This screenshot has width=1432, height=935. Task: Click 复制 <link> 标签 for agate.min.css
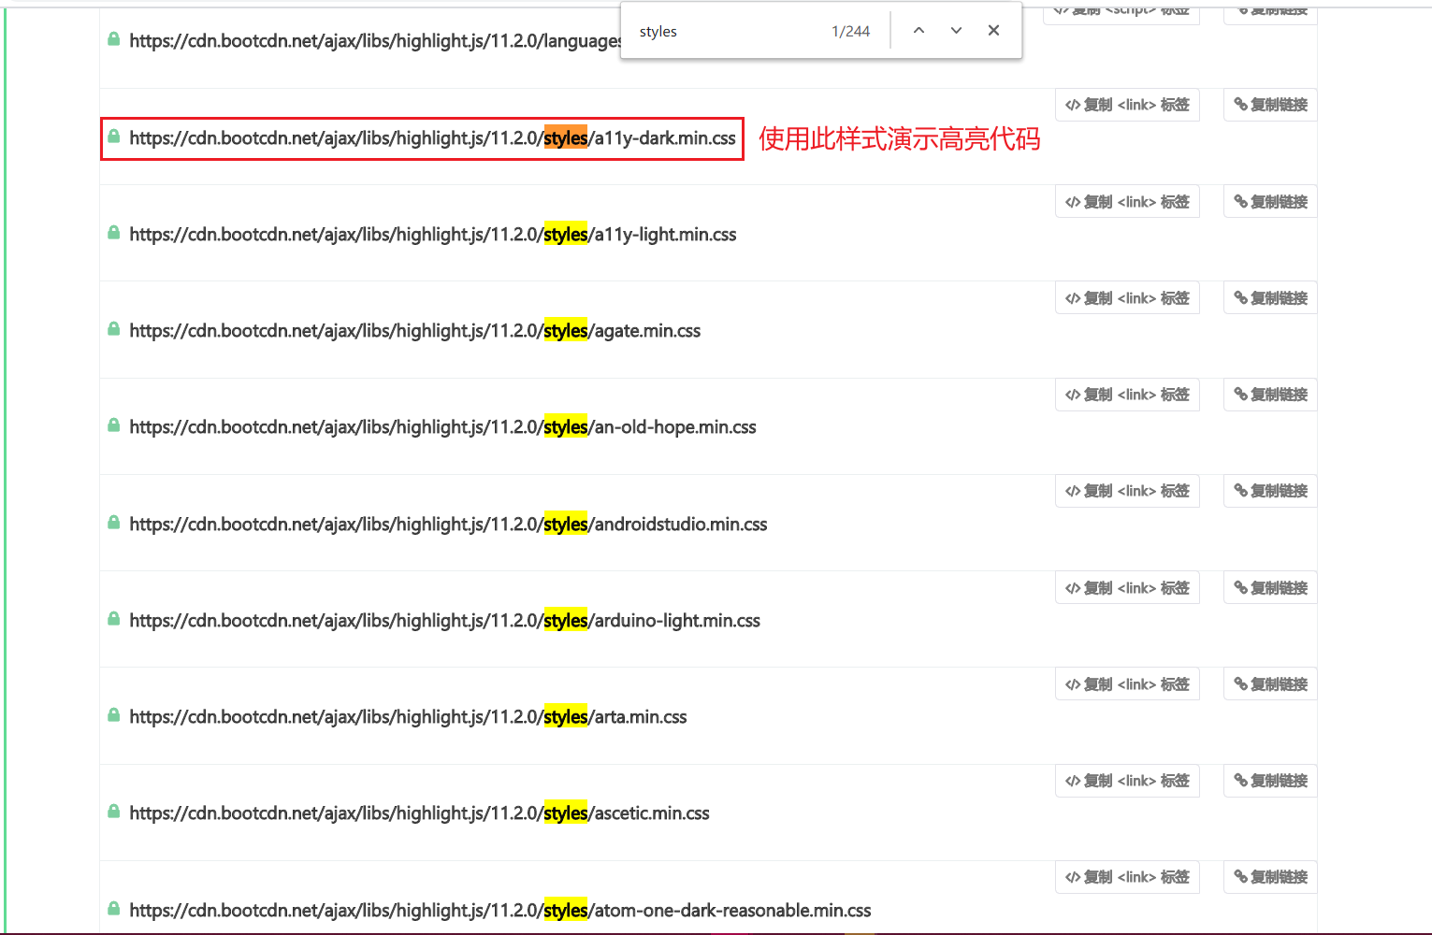[1127, 297]
